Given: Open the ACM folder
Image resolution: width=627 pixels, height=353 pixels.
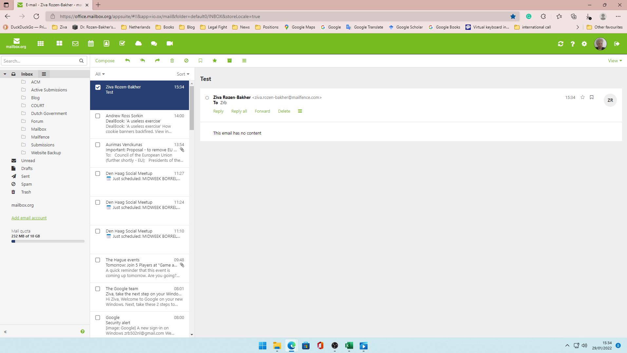Looking at the screenshot, I should (35, 82).
